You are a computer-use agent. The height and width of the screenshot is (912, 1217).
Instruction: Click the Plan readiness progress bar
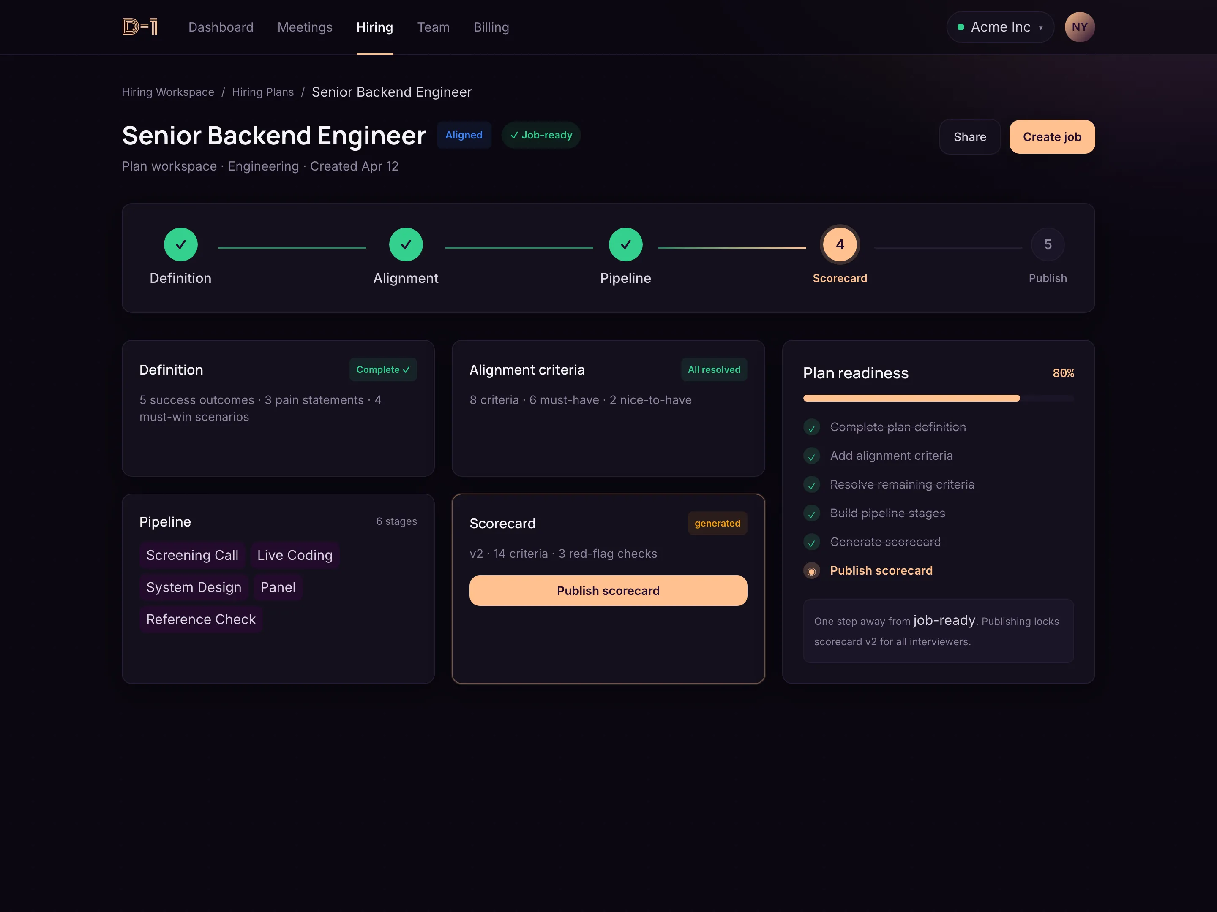(x=938, y=398)
